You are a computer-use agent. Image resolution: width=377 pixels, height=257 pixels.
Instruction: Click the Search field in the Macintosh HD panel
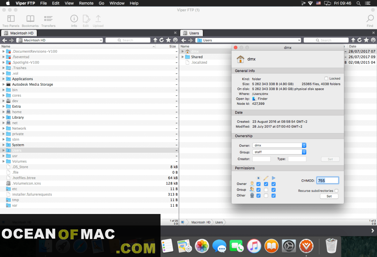(x=128, y=40)
